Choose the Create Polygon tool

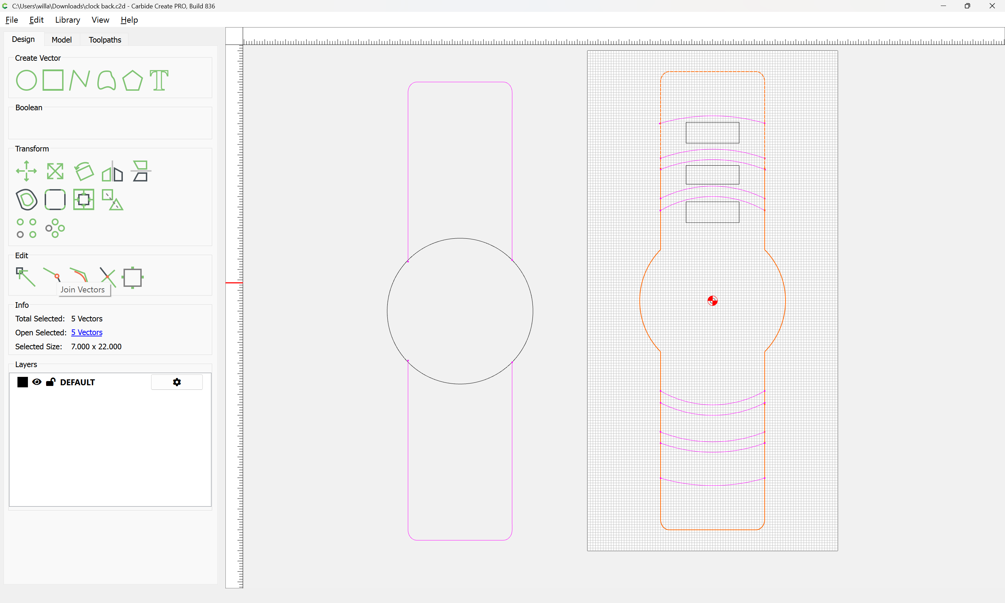[132, 80]
